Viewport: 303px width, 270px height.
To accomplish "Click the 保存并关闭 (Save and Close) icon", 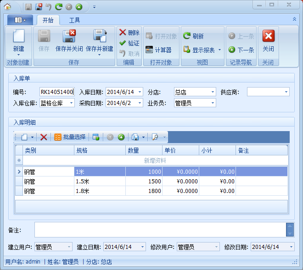I will click(69, 37).
